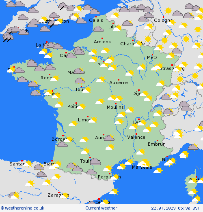Click the cloud icon south of Bordeaux

point(62,144)
